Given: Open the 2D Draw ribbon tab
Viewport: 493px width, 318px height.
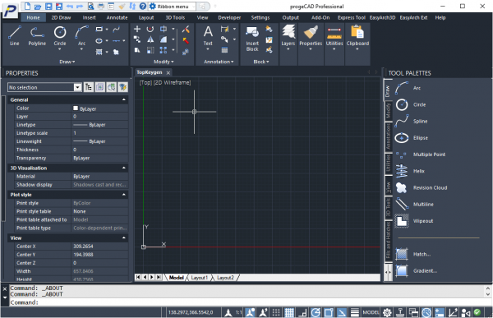Looking at the screenshot, I should (x=61, y=17).
